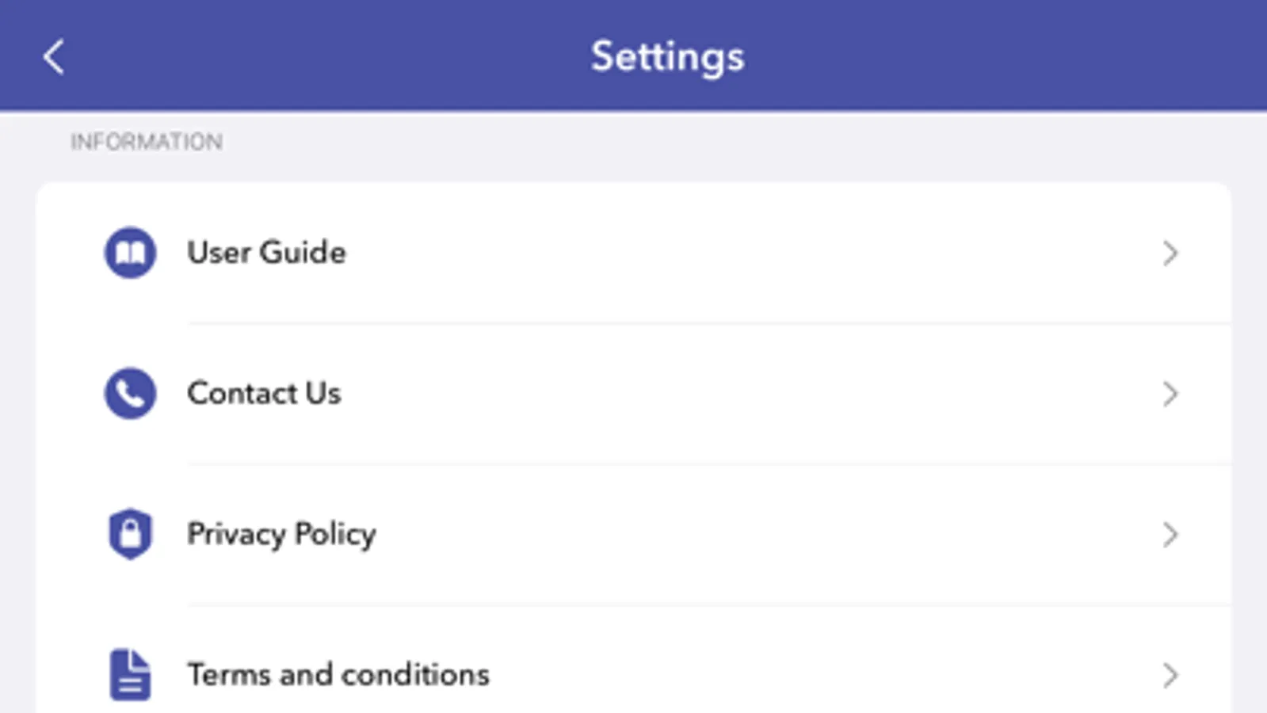Expand User Guide with its right chevron
Screen dimensions: 1267x713
coord(1170,254)
